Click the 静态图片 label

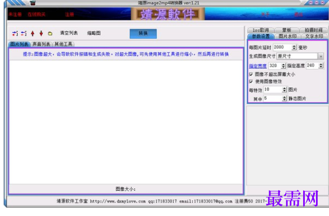pyautogui.click(x=297, y=98)
